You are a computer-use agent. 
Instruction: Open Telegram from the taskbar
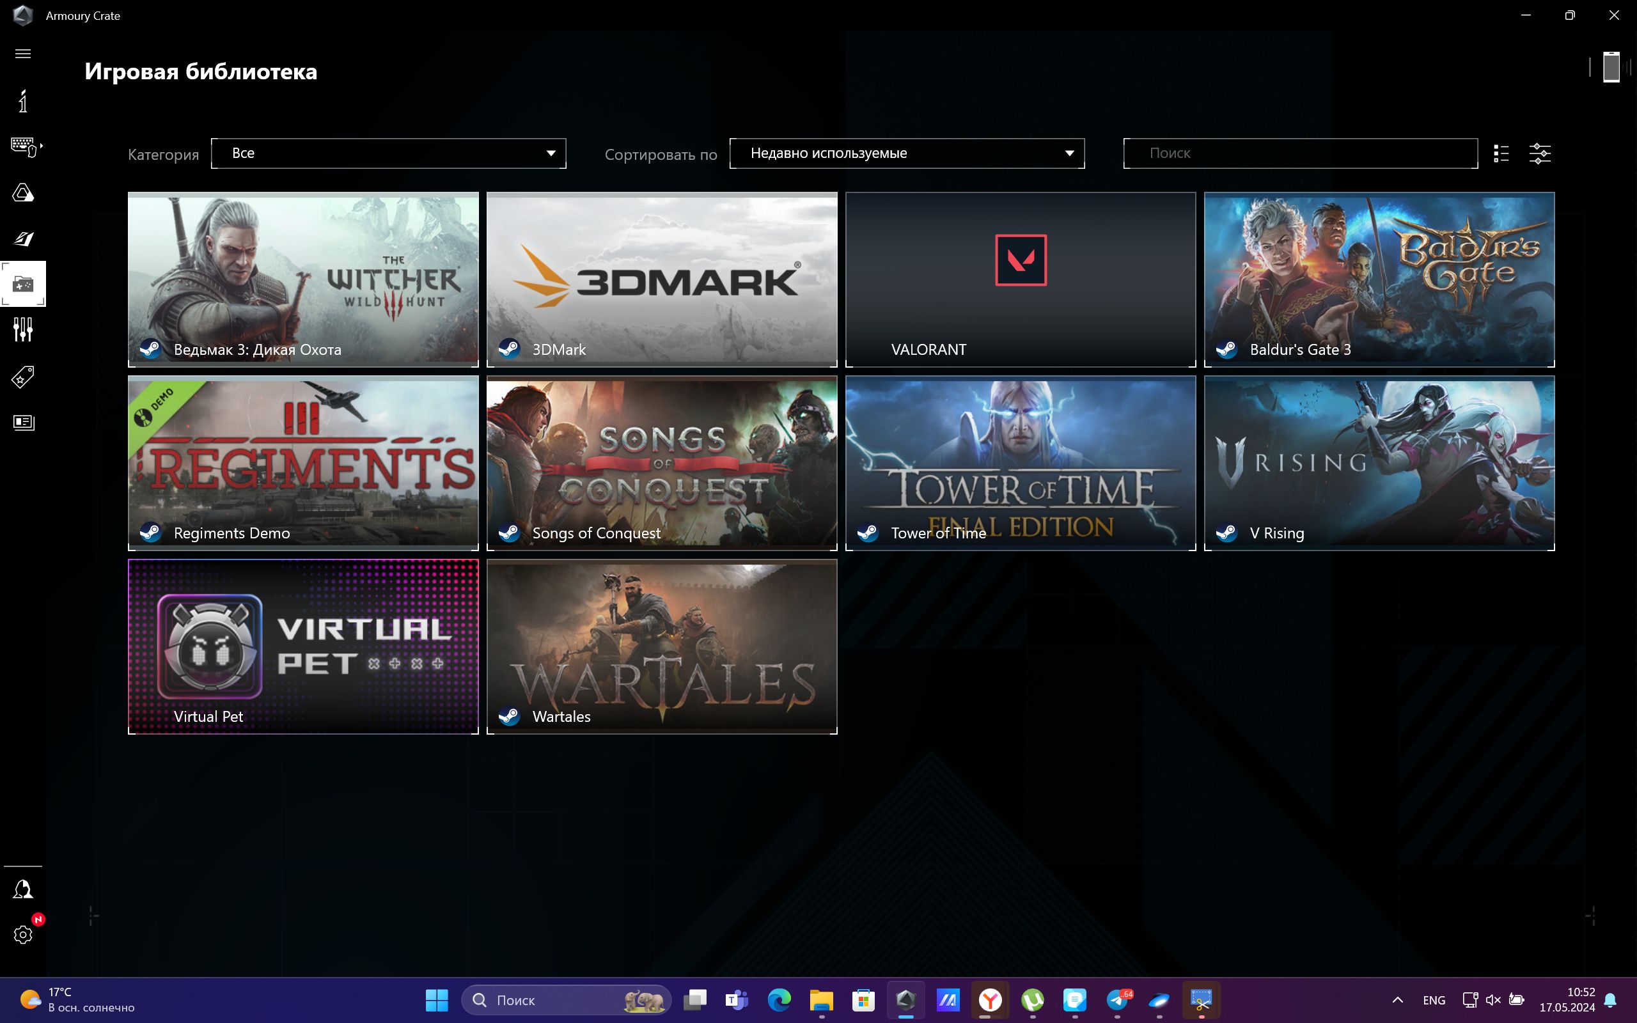[1118, 1000]
